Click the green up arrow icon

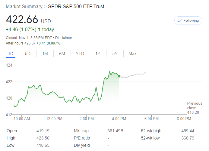pos(39,30)
